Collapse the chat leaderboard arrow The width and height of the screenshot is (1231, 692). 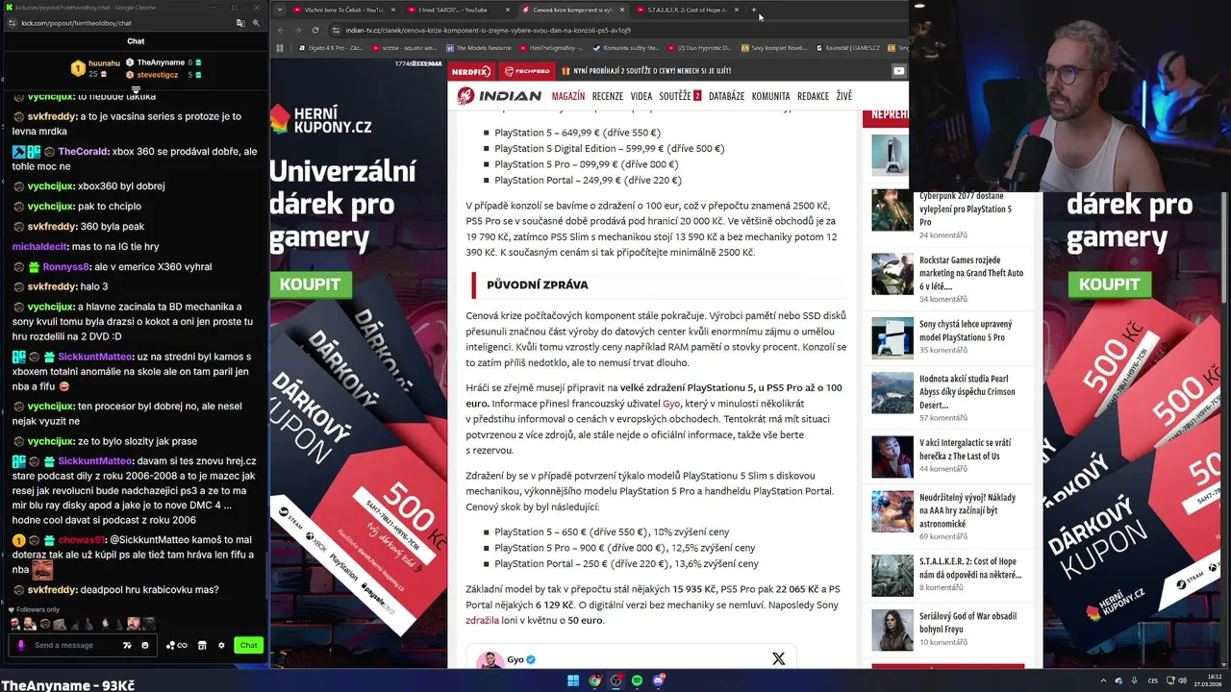pyautogui.click(x=136, y=89)
